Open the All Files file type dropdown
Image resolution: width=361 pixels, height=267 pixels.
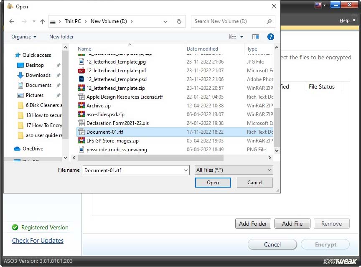tap(233, 170)
